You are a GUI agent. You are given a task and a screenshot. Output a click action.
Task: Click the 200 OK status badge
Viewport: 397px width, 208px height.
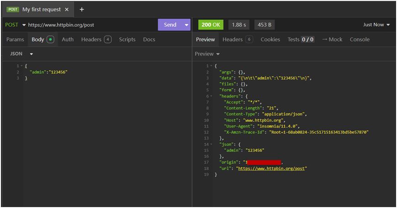(x=211, y=25)
